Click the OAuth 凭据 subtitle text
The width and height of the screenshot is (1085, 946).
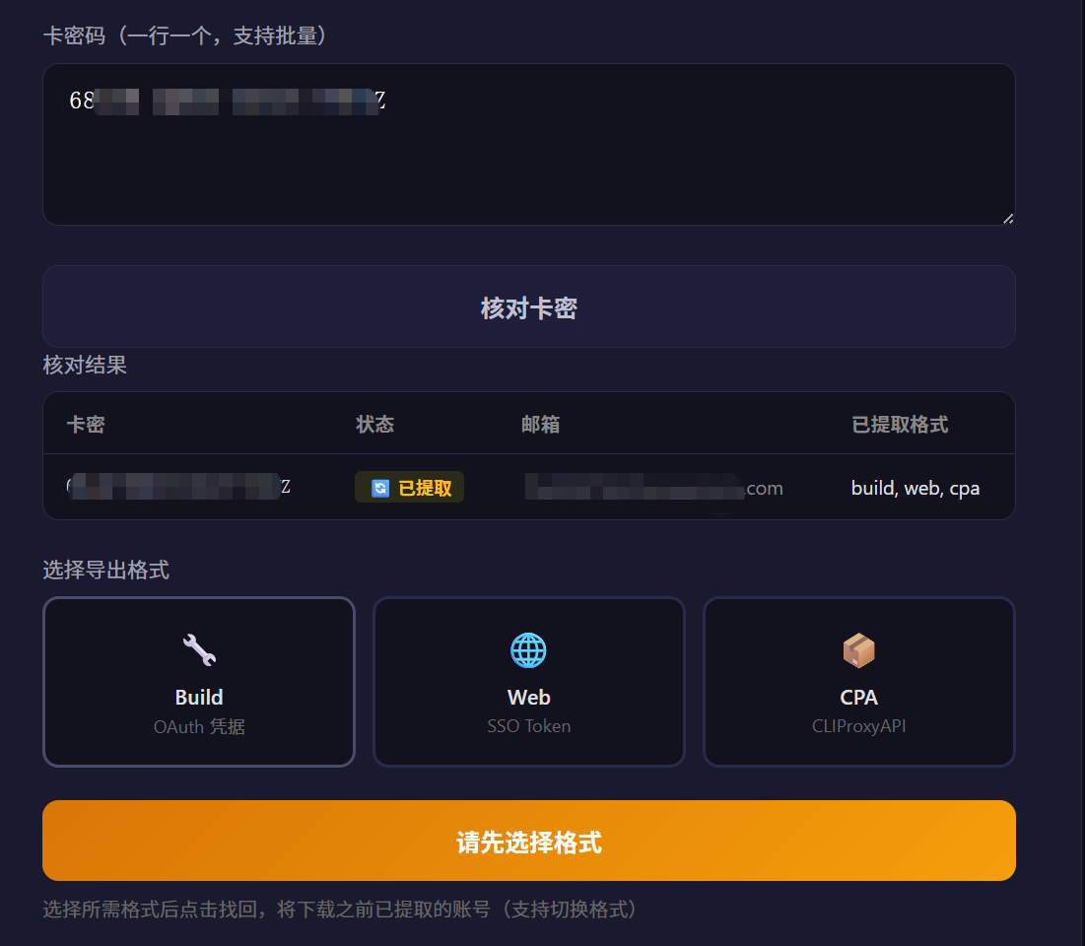coord(199,726)
